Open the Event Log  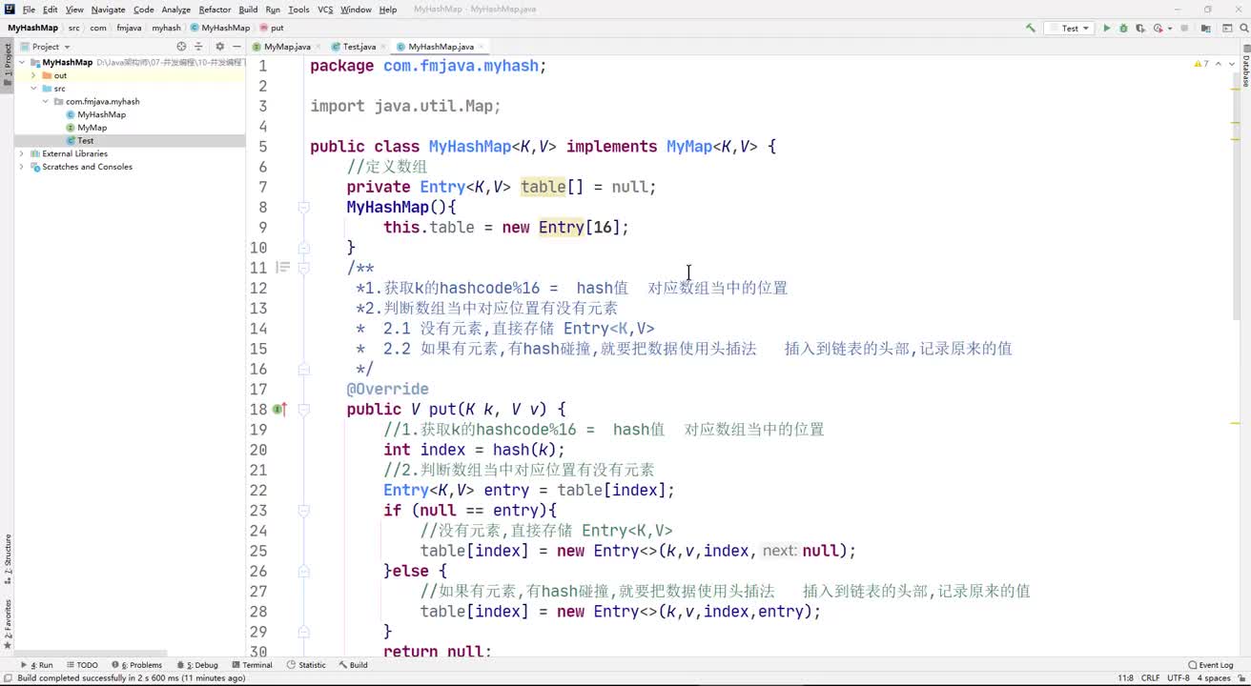tap(1211, 665)
